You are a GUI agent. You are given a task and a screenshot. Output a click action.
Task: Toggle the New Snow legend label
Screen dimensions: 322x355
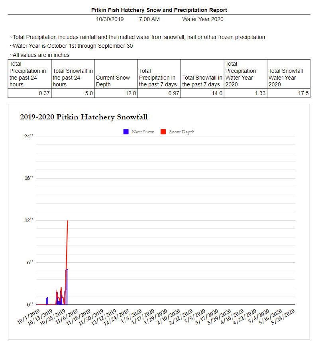tap(142, 132)
